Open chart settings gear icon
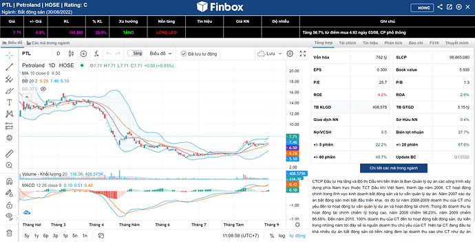475x248 pixels. pyautogui.click(x=290, y=54)
